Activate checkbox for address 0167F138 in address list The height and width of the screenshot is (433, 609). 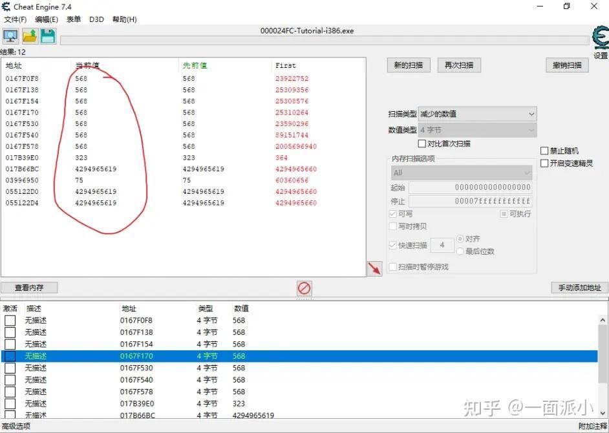[10, 332]
